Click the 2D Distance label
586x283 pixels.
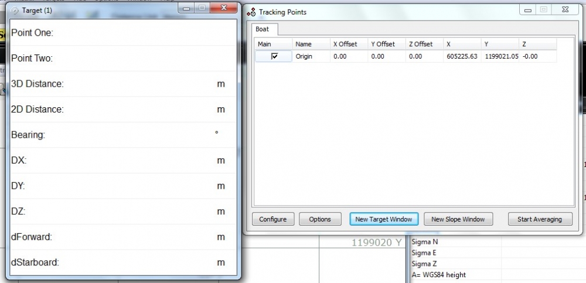click(38, 110)
